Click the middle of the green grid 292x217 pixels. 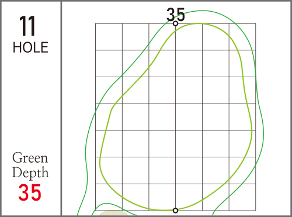pyautogui.click(x=175, y=117)
